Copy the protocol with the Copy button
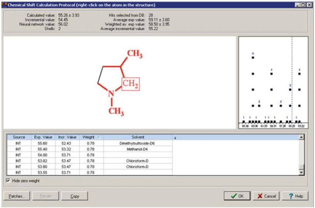The height and width of the screenshot is (208, 315). pyautogui.click(x=75, y=196)
